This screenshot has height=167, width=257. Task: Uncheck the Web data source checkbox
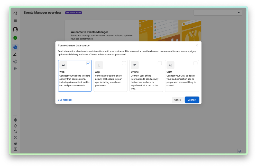click(x=88, y=63)
